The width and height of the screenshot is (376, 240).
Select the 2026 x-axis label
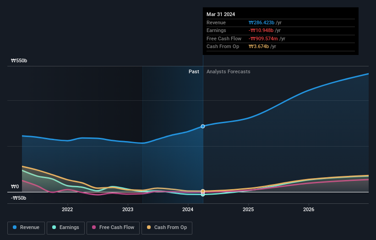click(x=309, y=210)
